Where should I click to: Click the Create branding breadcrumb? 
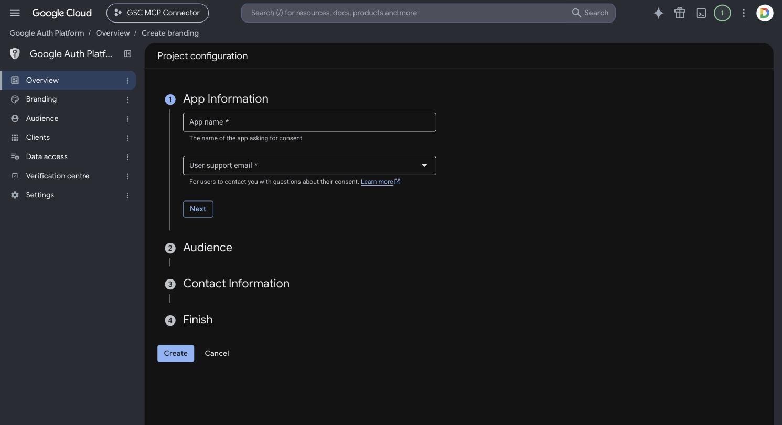170,33
